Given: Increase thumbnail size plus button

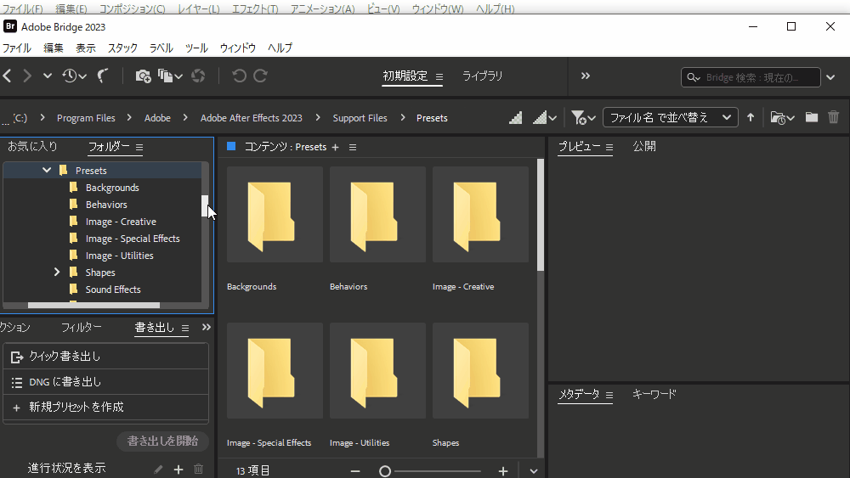Looking at the screenshot, I should click(x=503, y=471).
